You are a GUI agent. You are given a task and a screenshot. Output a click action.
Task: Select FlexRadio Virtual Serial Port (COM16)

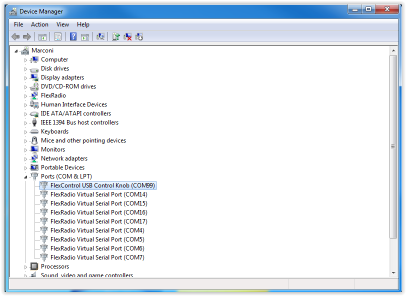click(99, 212)
